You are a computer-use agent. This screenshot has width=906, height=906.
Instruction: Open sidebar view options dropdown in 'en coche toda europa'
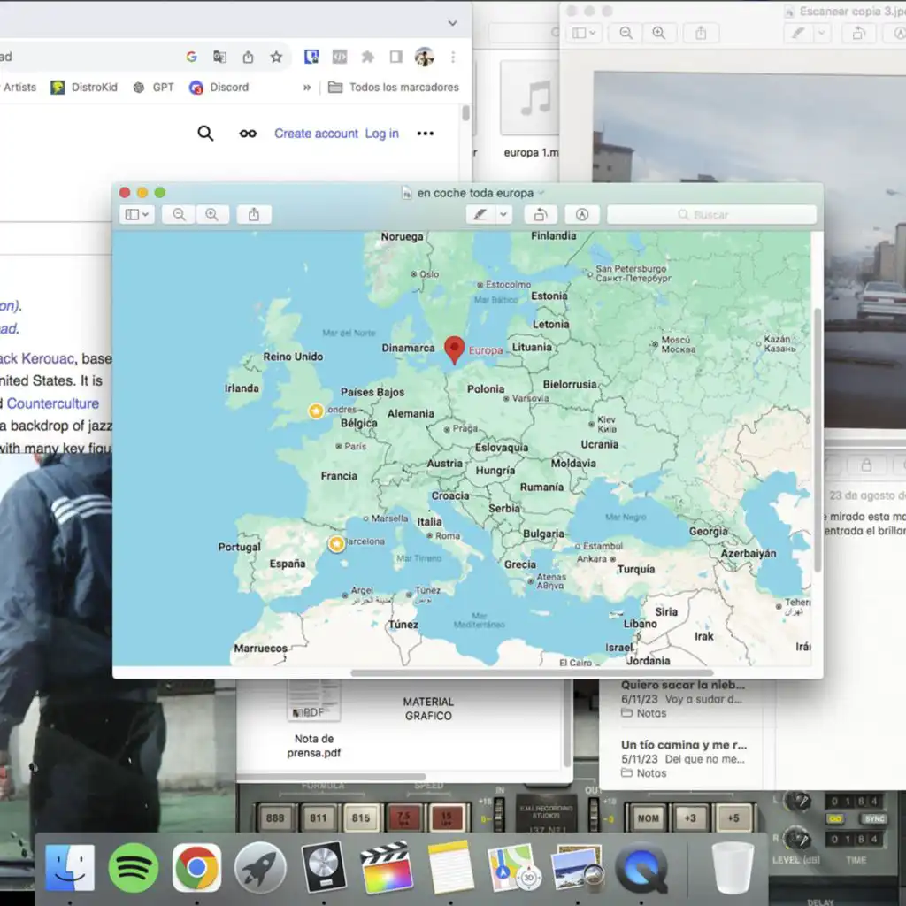[146, 215]
